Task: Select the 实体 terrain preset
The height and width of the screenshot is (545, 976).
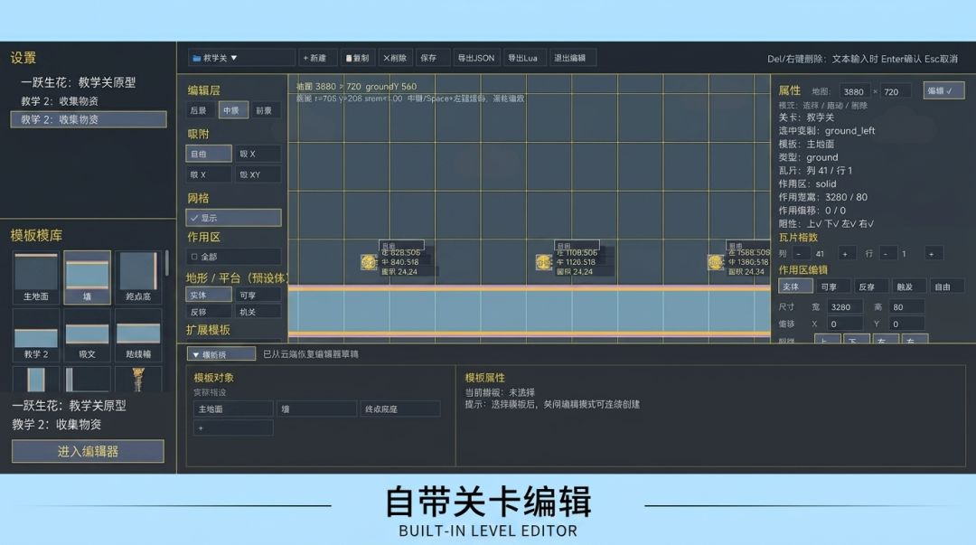Action: coord(209,295)
